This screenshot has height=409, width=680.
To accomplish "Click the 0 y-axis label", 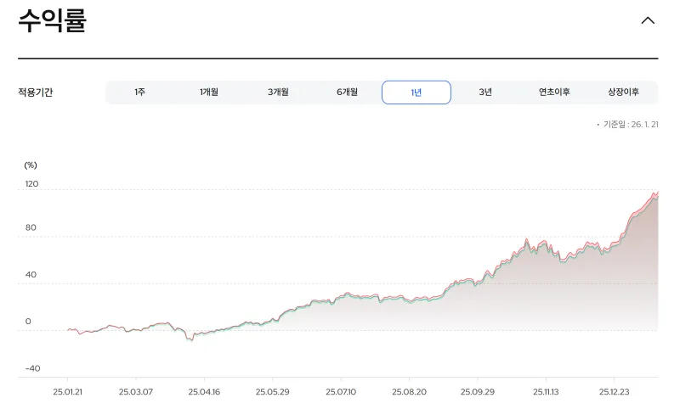I will (x=28, y=321).
